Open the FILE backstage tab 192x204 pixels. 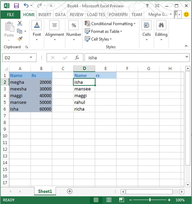pos(11,15)
